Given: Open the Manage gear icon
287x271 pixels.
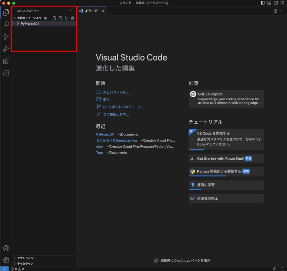Looking at the screenshot, I should point(6,260).
